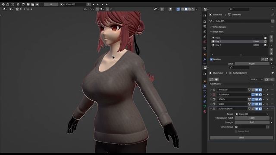Open the Render properties tab in upper panel
This screenshot has height=155, width=276.
click(205, 22)
